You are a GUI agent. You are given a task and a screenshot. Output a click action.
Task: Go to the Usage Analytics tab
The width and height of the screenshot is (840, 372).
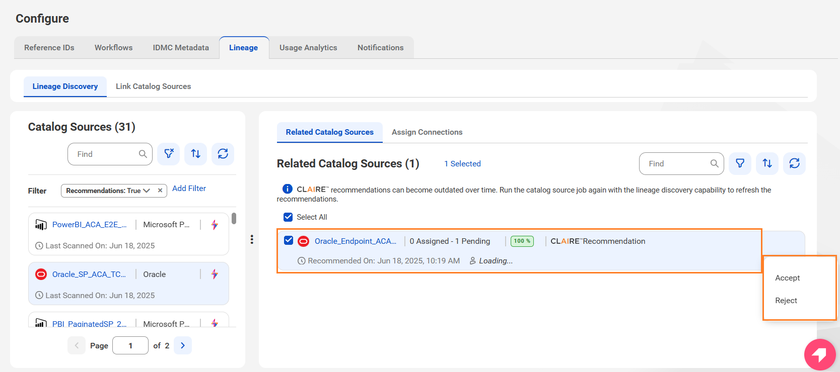(308, 48)
